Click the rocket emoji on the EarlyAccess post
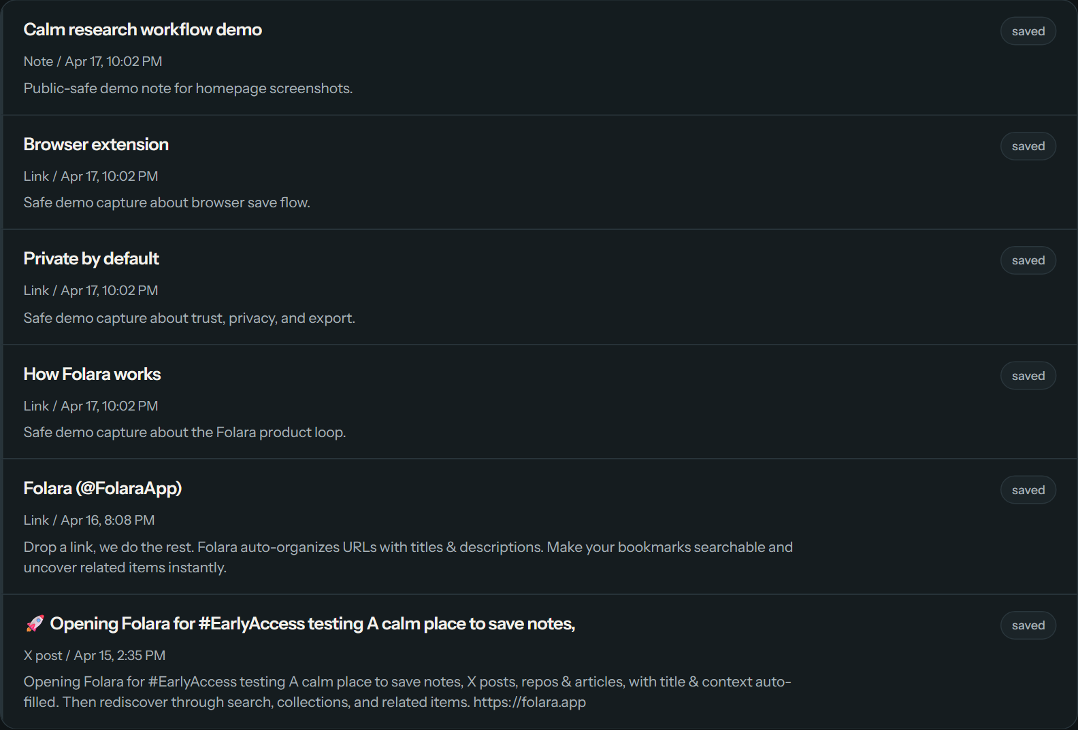 point(33,622)
